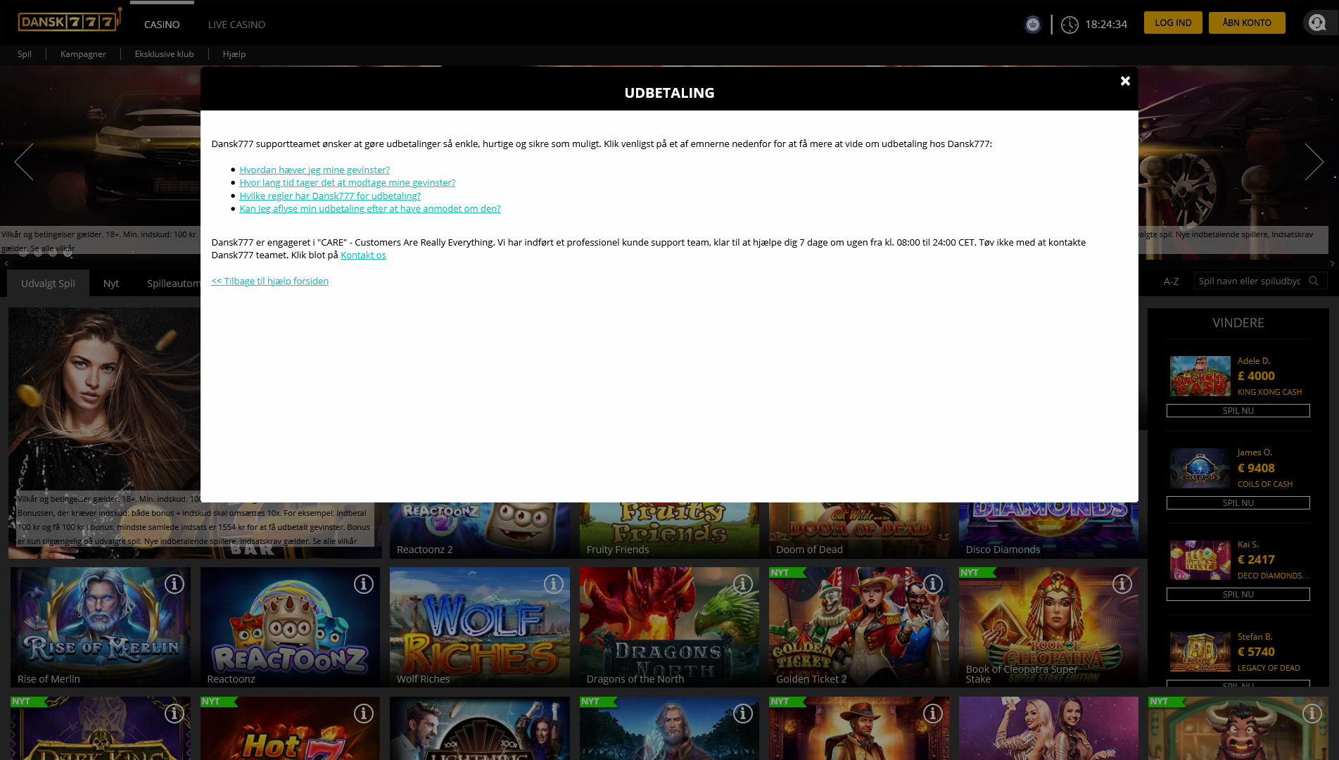The height and width of the screenshot is (760, 1339).
Task: Show the previous banner with left arrow
Action: point(25,162)
